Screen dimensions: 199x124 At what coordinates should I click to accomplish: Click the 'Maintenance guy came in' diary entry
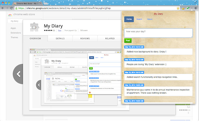(x=158, y=91)
